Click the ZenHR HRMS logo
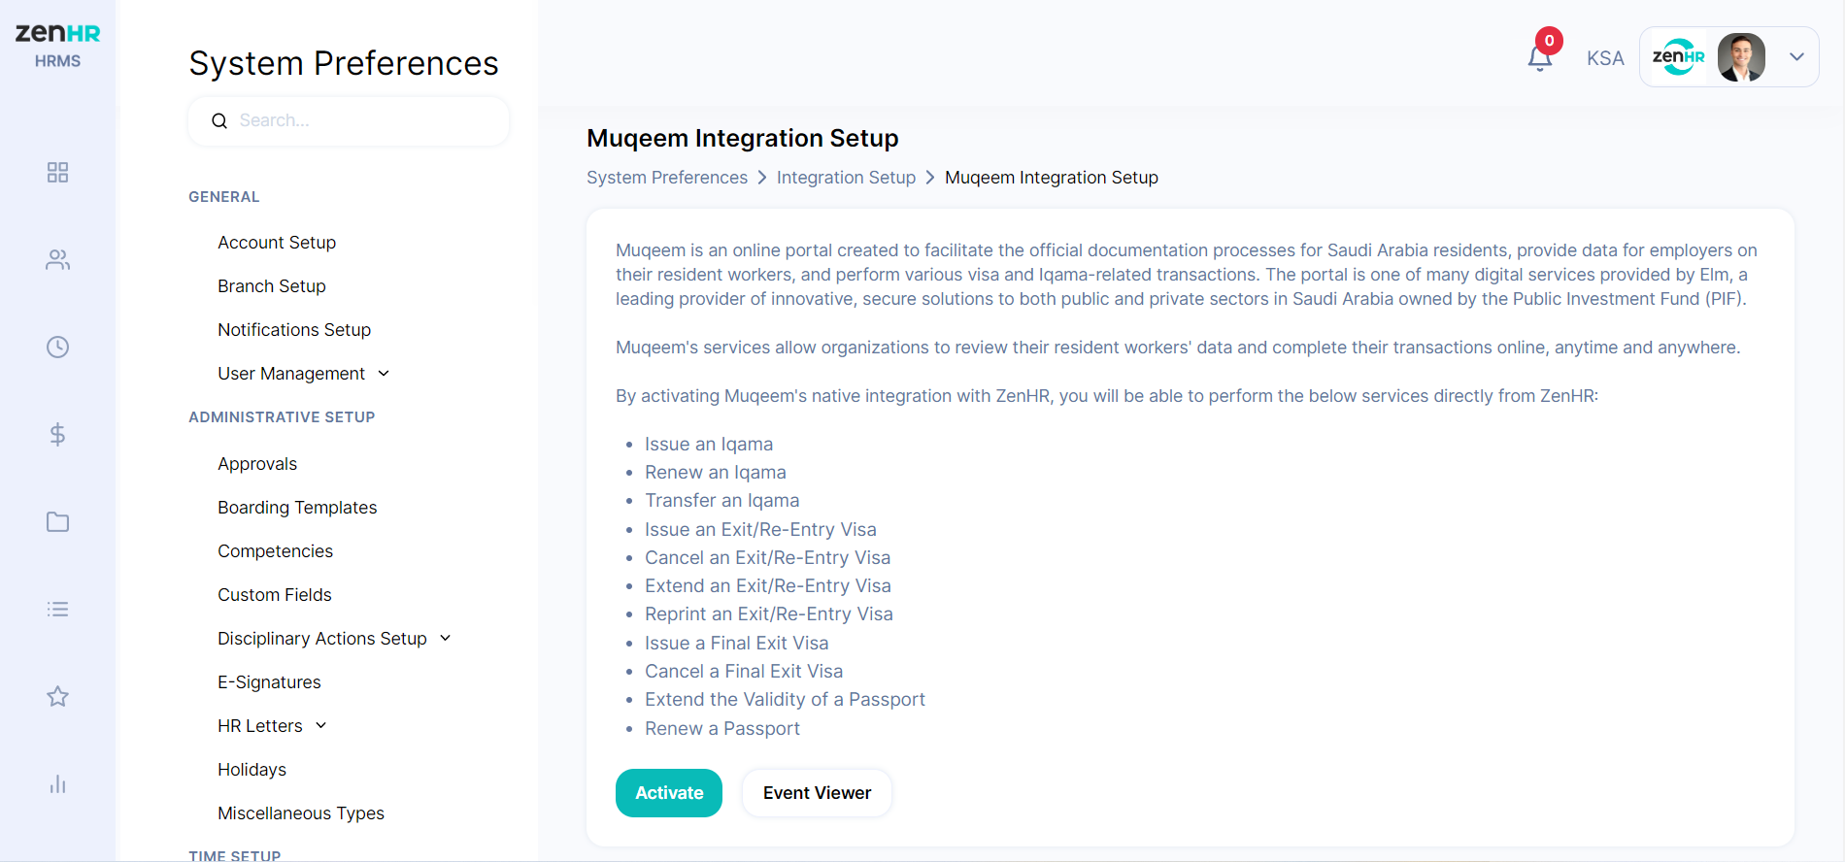The image size is (1845, 862). (57, 45)
